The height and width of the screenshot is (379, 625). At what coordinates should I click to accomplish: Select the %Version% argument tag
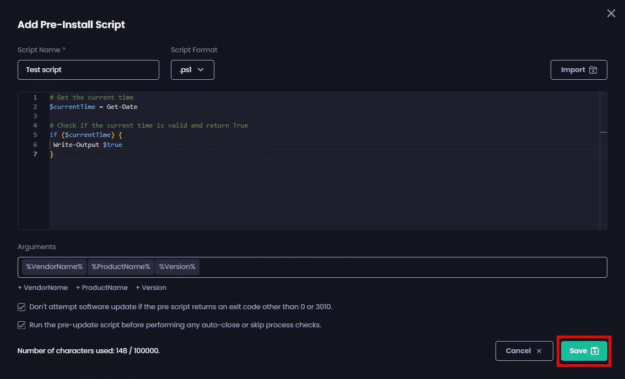point(177,267)
